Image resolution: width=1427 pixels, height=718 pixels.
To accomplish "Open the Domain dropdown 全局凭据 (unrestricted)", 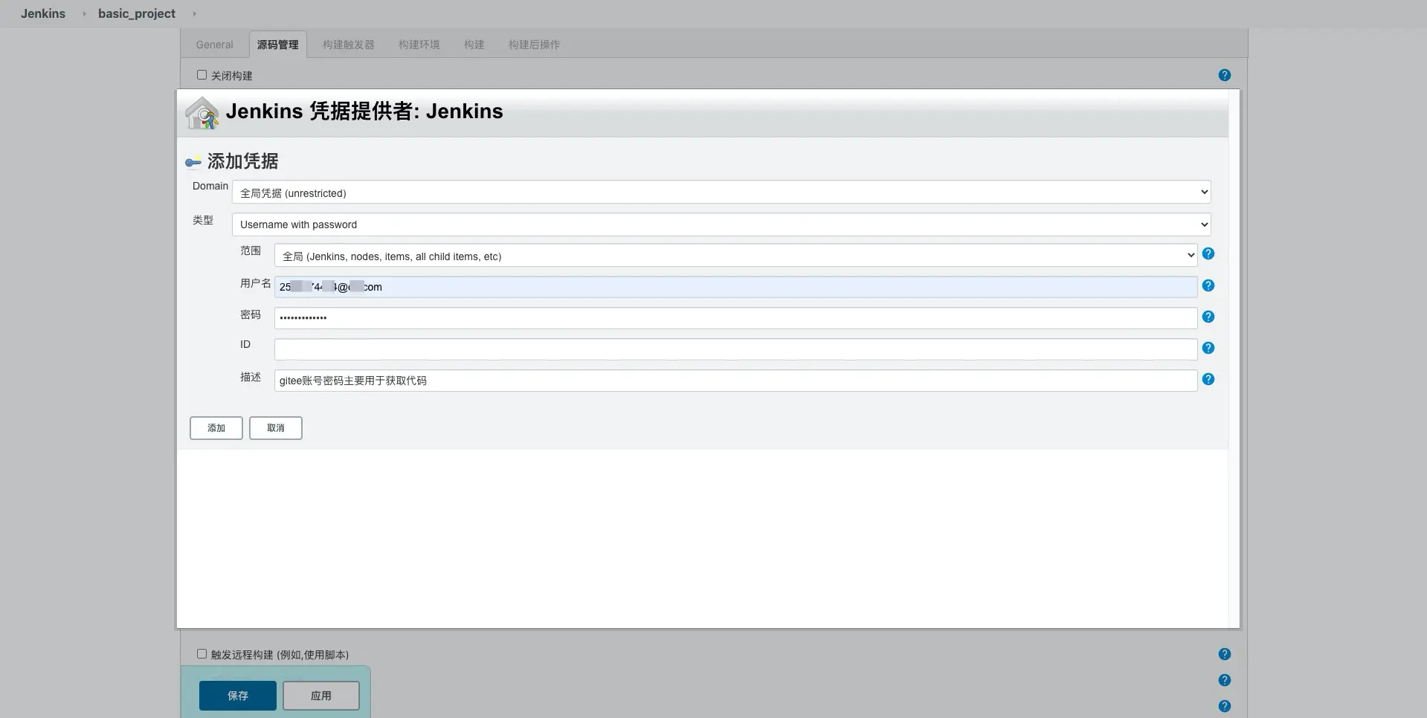I will pyautogui.click(x=721, y=193).
